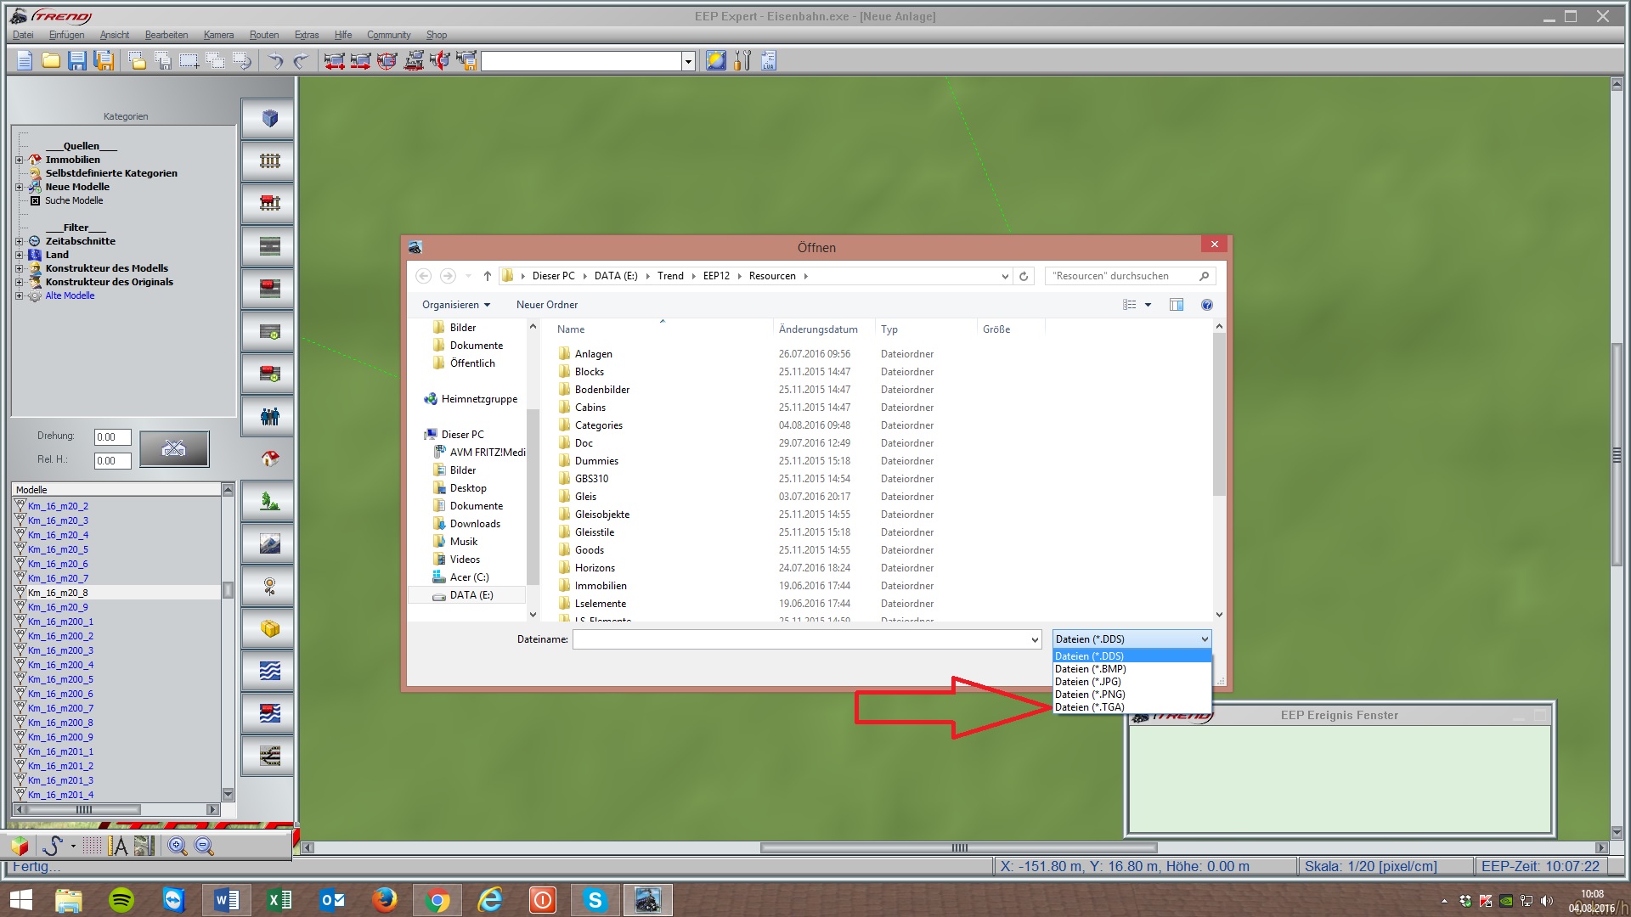Open Firefox from the Windows taskbar
The height and width of the screenshot is (917, 1631).
tap(384, 899)
